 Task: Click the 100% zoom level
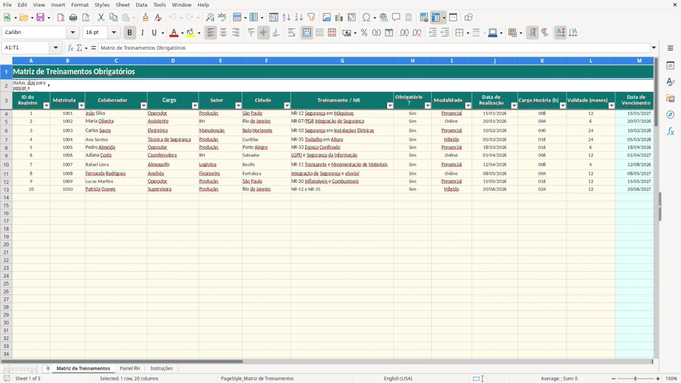click(x=671, y=378)
